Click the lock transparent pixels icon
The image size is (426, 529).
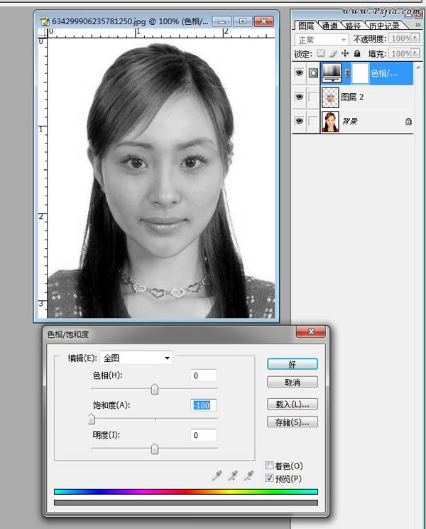(322, 53)
